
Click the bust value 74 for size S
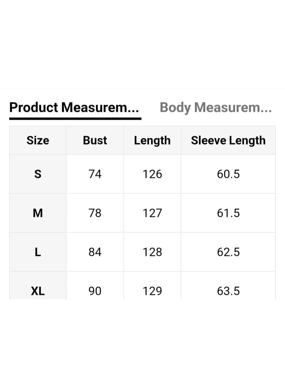point(95,174)
